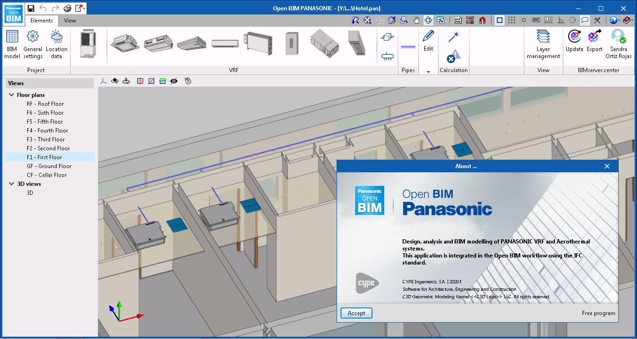This screenshot has width=637, height=339.
Task: Select the F4 - Fourth Floor view
Action: [47, 130]
